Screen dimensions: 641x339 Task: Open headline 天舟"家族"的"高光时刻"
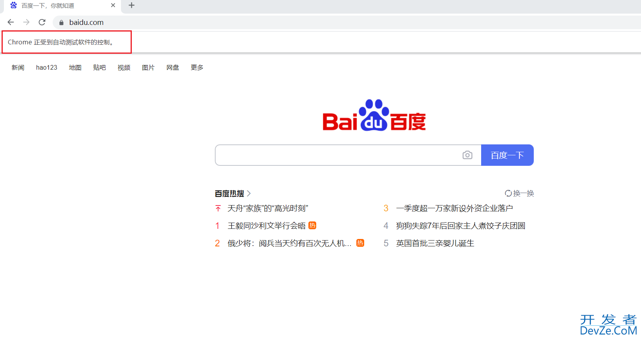point(268,208)
